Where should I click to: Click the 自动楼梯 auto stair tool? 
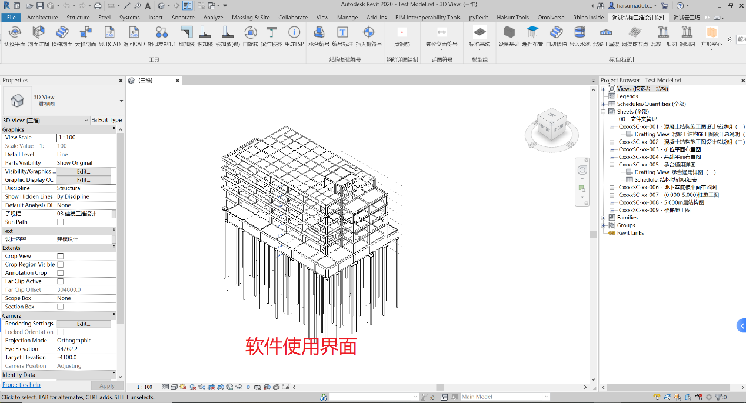556,33
